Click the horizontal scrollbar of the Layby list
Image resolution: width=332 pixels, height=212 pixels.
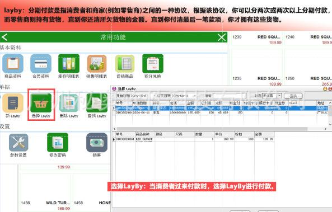[x=212, y=129]
